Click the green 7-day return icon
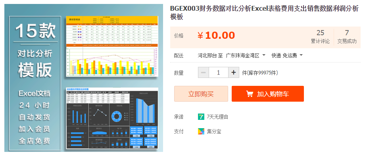Screen dimensions: 365x161 (x=201, y=117)
